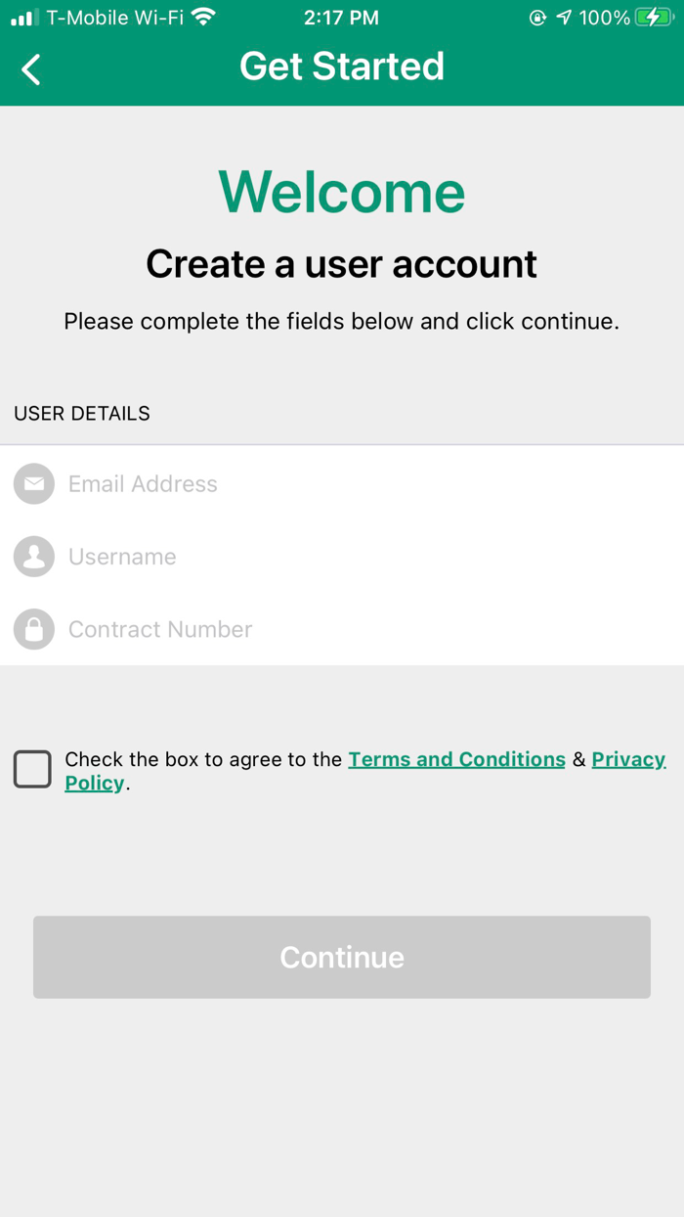
Task: Select the person icon next to Username
Action: point(33,556)
